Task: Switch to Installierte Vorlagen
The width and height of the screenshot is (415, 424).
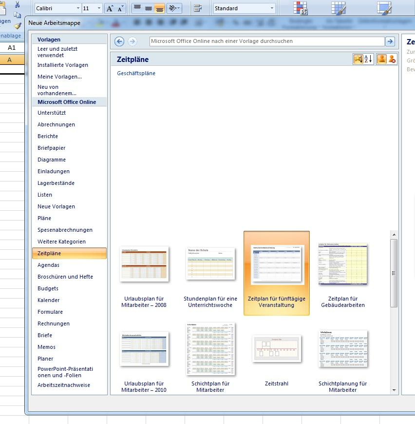Action: point(63,65)
